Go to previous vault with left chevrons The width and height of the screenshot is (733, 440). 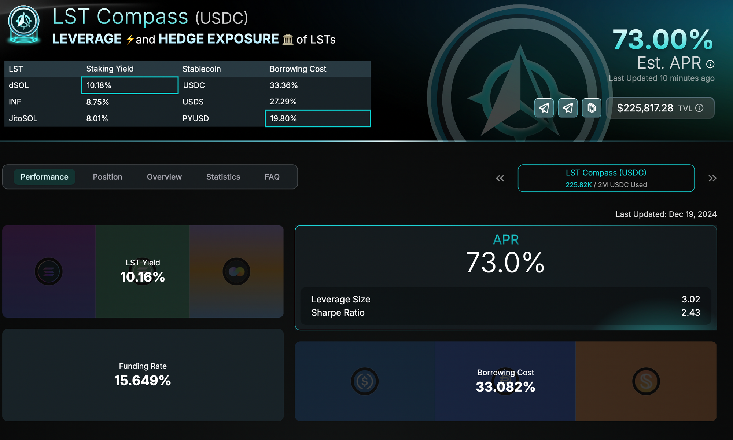coord(500,178)
